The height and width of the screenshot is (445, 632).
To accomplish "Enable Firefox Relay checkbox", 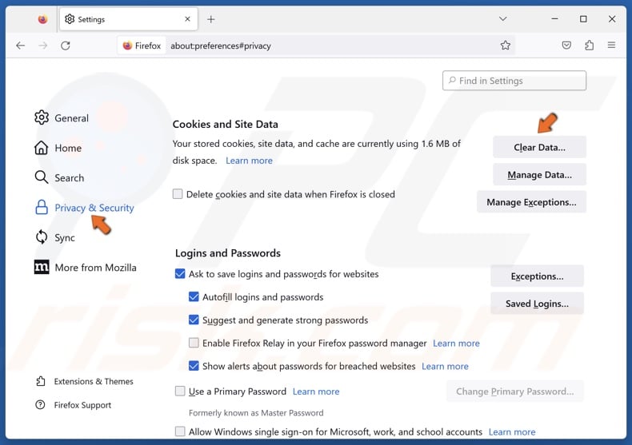I will [194, 343].
